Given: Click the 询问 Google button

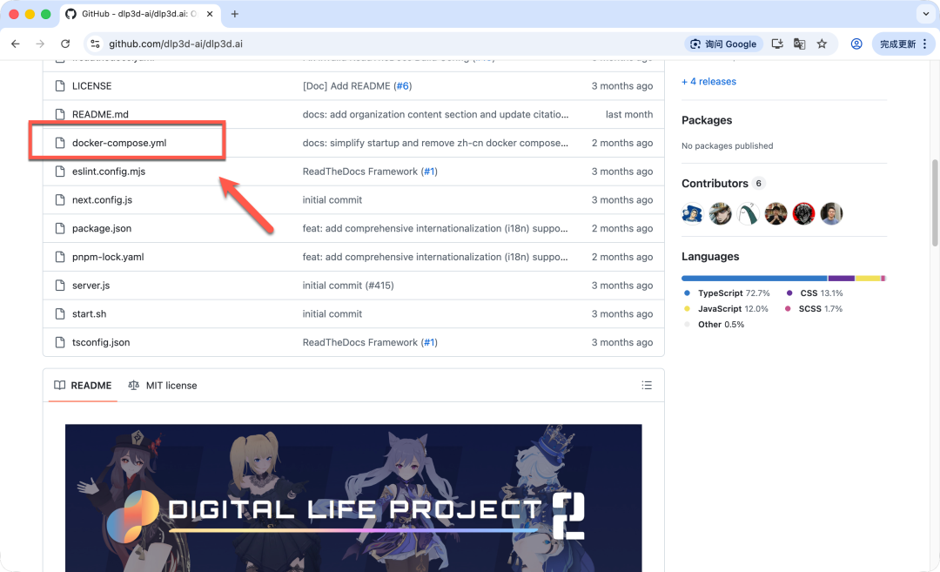Looking at the screenshot, I should tap(724, 44).
